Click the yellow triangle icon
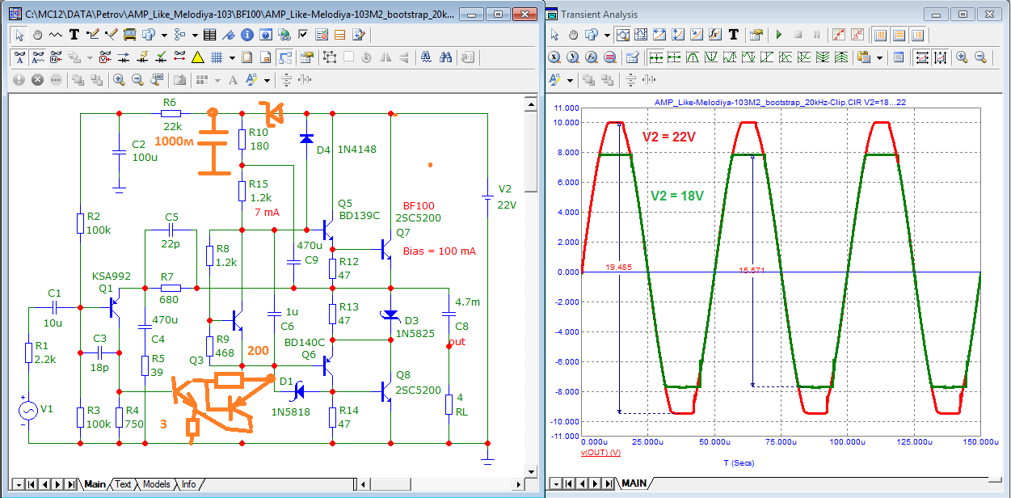The height and width of the screenshot is (498, 1011). [x=197, y=57]
